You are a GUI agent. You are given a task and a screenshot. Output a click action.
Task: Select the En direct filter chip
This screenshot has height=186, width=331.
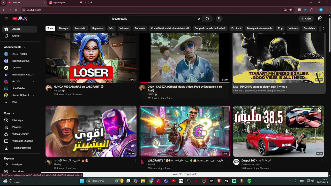236,28
